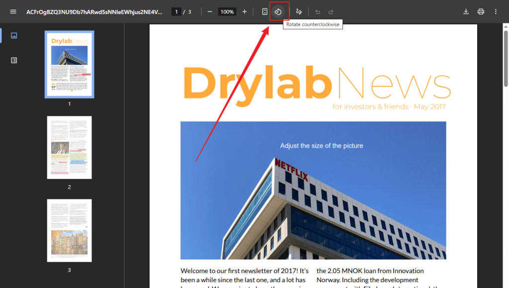Open the viewer hamburger menu
Viewport: 509px width, 288px height.
coord(13,11)
